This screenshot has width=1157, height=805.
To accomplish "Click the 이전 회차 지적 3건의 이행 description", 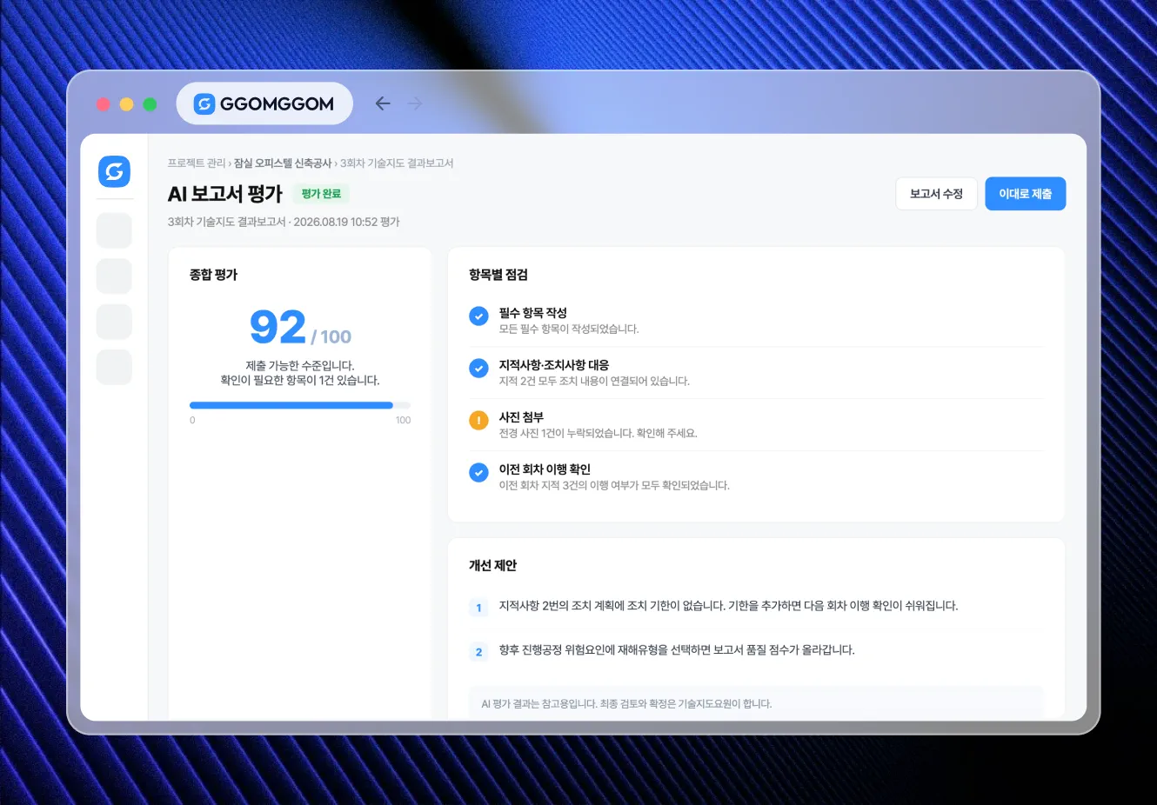I will [x=614, y=485].
